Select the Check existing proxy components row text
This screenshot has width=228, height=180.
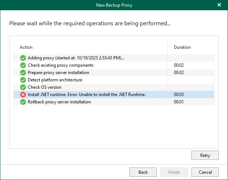(x=61, y=65)
